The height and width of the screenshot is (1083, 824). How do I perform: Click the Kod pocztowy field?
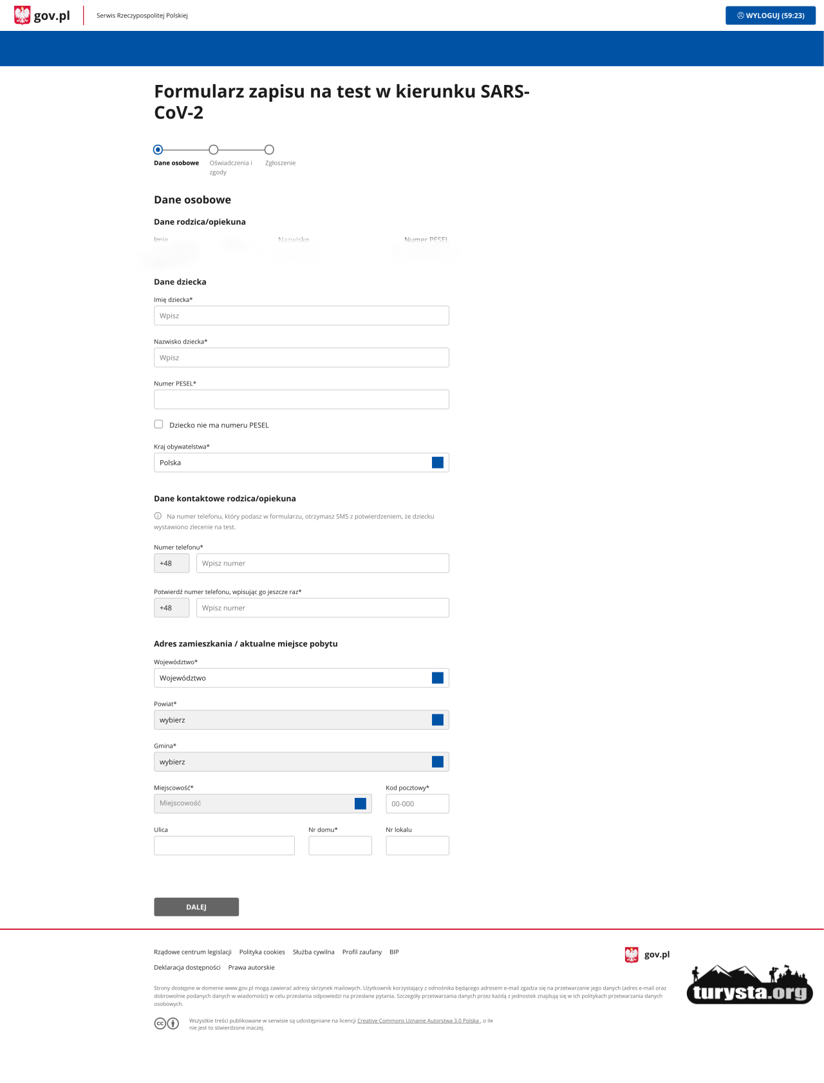417,803
